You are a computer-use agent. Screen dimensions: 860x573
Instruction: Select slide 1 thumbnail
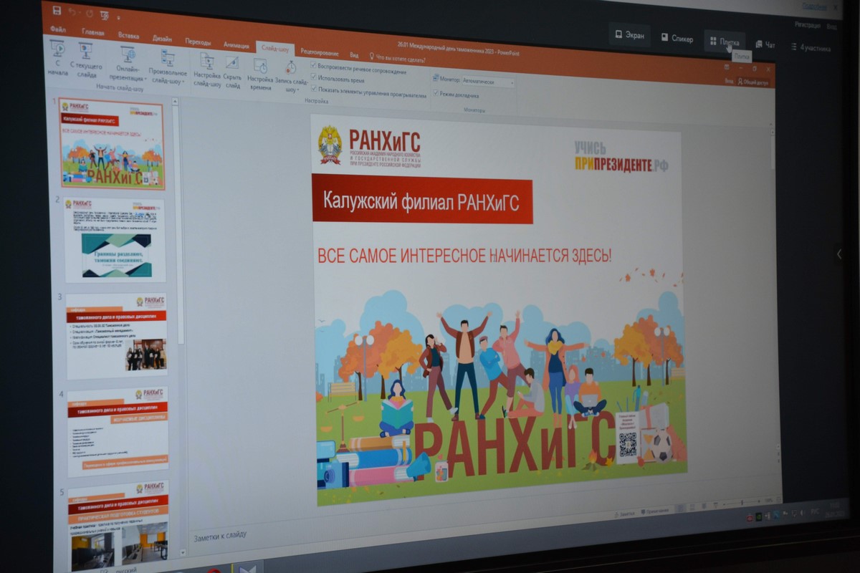[x=111, y=144]
